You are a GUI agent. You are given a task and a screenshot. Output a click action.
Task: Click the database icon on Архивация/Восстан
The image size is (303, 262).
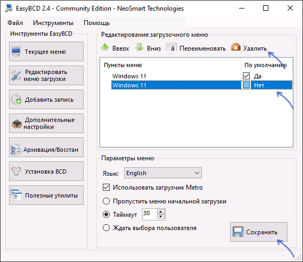point(16,149)
